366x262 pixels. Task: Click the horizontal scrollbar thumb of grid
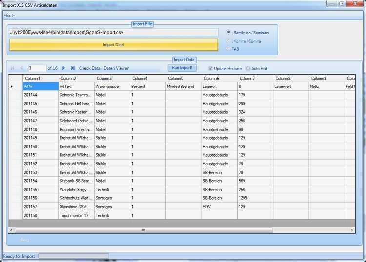[143, 230]
